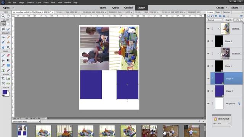This screenshot has height=137, width=244.
Task: Toggle link icon on Shape 2 layer
Action: tap(212, 41)
